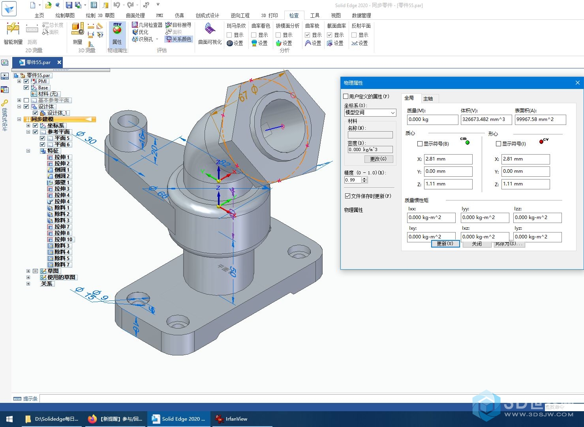
Task: Select the 智能测量 smart measure tool
Action: [x=13, y=34]
